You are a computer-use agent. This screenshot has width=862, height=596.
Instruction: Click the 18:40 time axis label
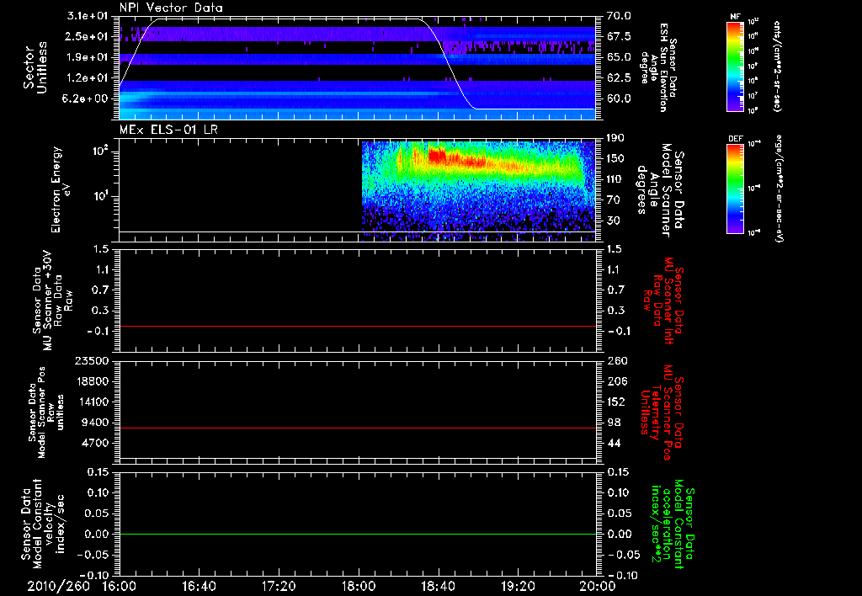click(x=438, y=586)
